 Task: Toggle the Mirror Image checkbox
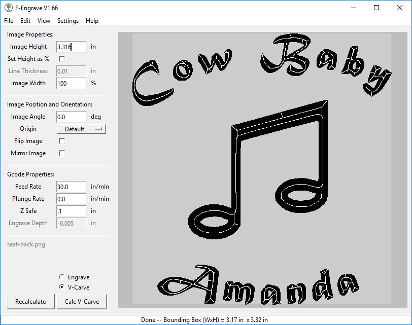62,153
